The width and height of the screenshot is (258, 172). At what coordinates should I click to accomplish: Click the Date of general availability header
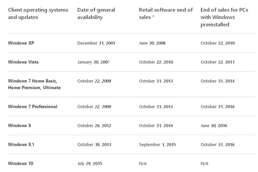(x=96, y=13)
